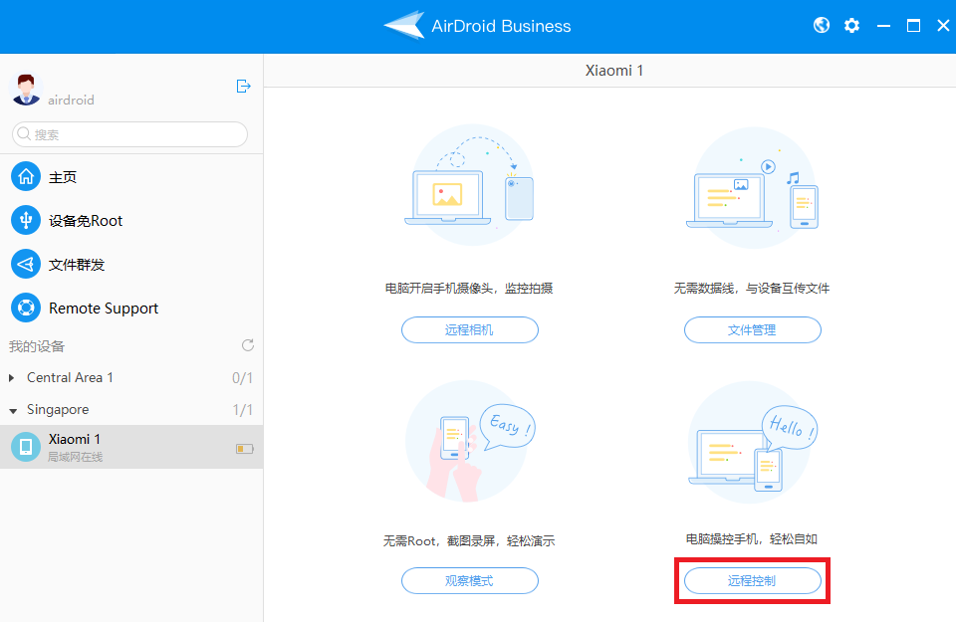Click the 远程相机 button
956x622 pixels.
469,329
